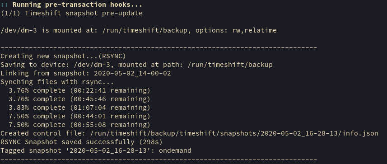Click the progress line with '00:22:41 remaining'
The image size is (387, 164).
point(79,90)
